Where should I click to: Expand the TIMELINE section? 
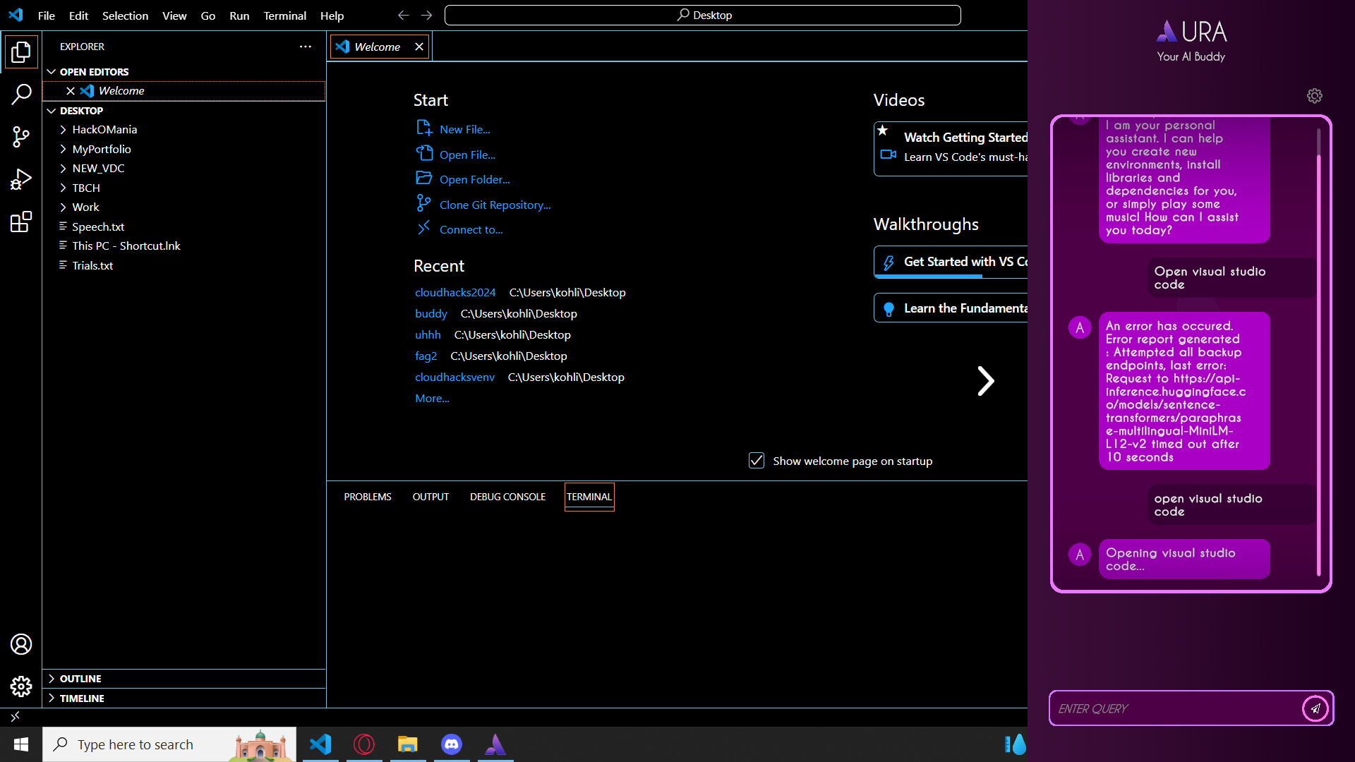pos(82,698)
